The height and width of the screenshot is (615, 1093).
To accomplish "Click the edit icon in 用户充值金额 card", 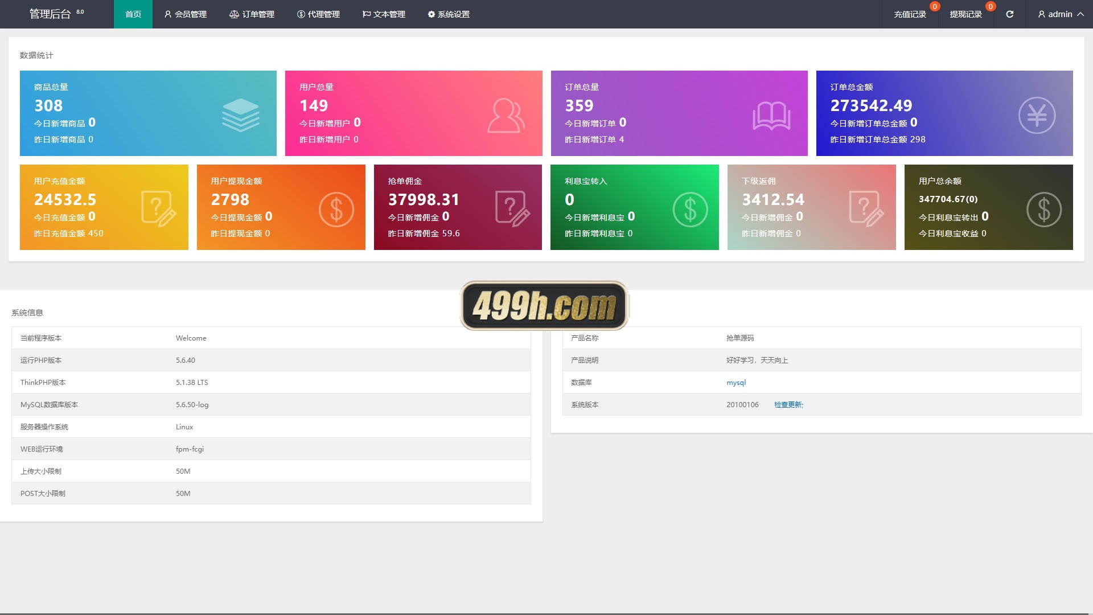I will [x=158, y=209].
